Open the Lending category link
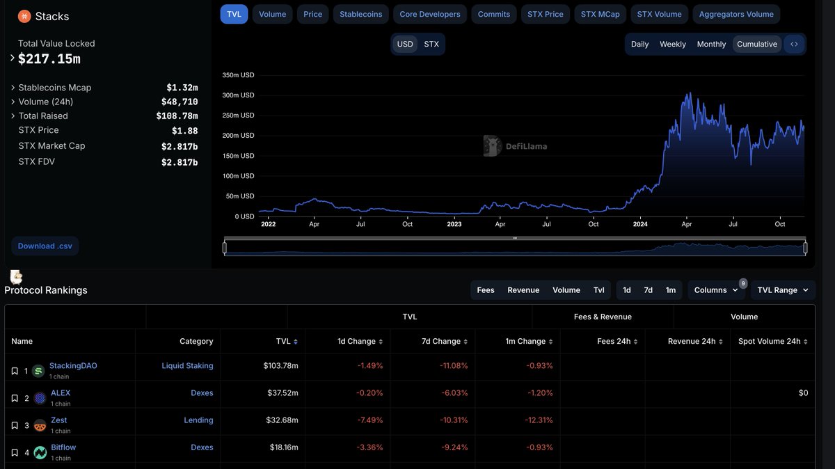The height and width of the screenshot is (469, 835). (x=199, y=420)
